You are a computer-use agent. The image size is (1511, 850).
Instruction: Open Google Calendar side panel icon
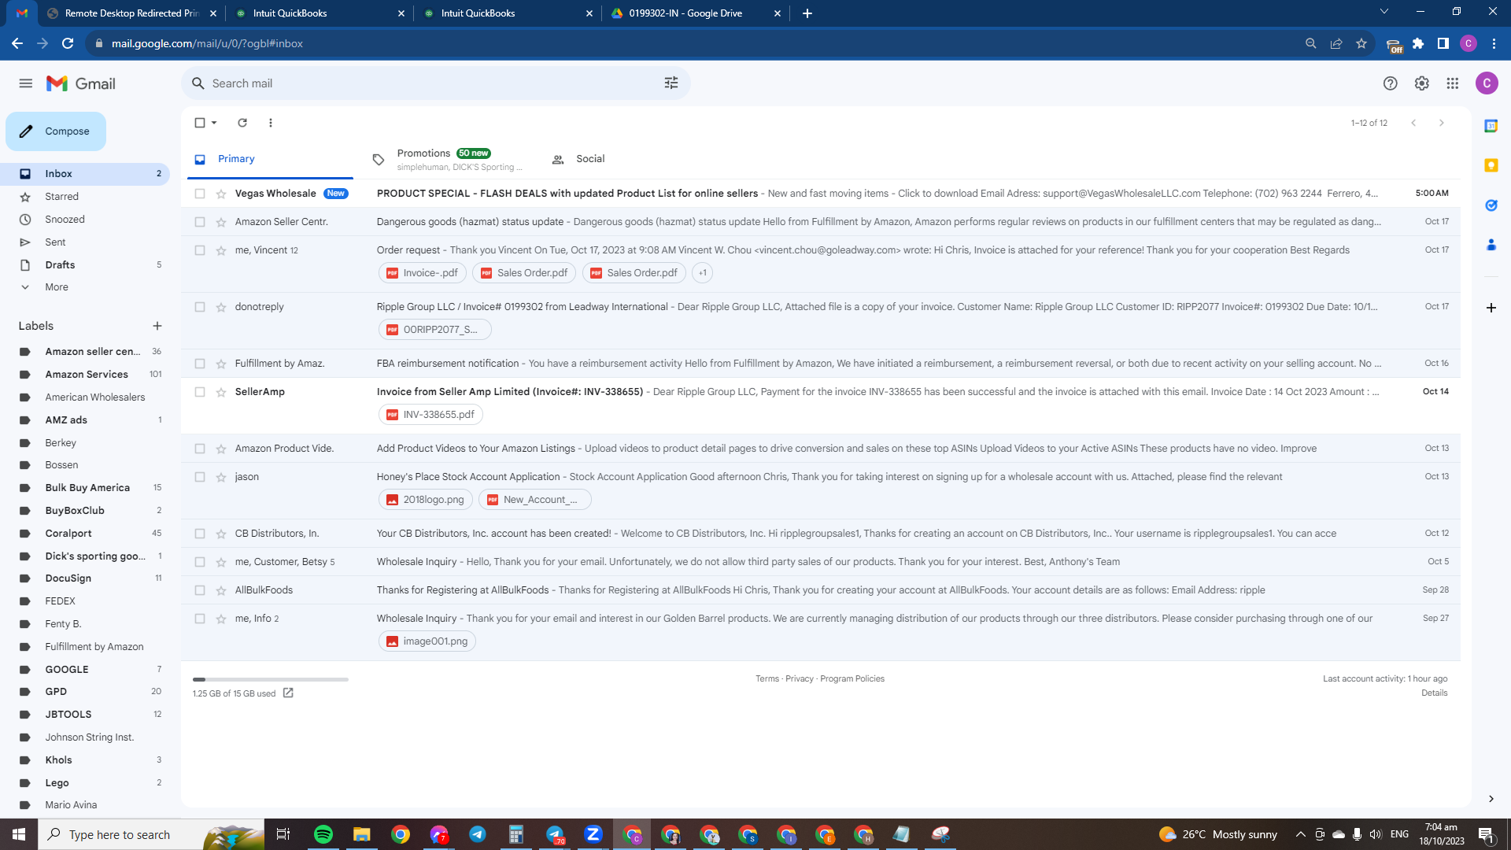1491,126
